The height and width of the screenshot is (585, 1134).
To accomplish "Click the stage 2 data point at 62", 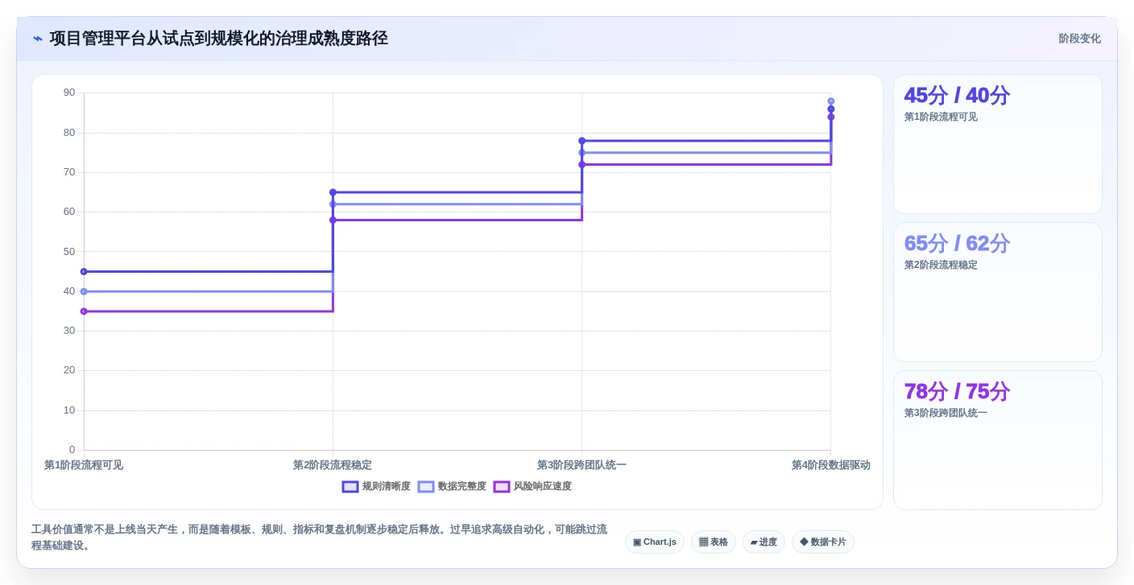I will (x=333, y=204).
